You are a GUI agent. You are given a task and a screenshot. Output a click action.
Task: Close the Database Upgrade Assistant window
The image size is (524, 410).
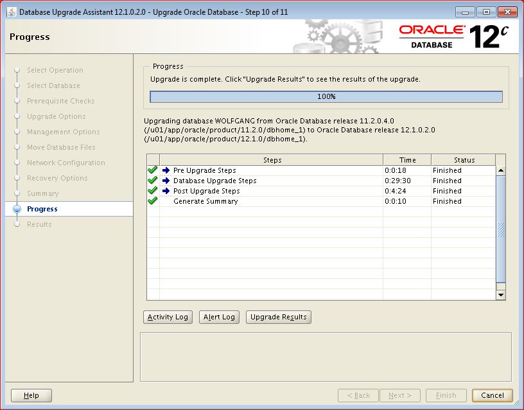507,12
